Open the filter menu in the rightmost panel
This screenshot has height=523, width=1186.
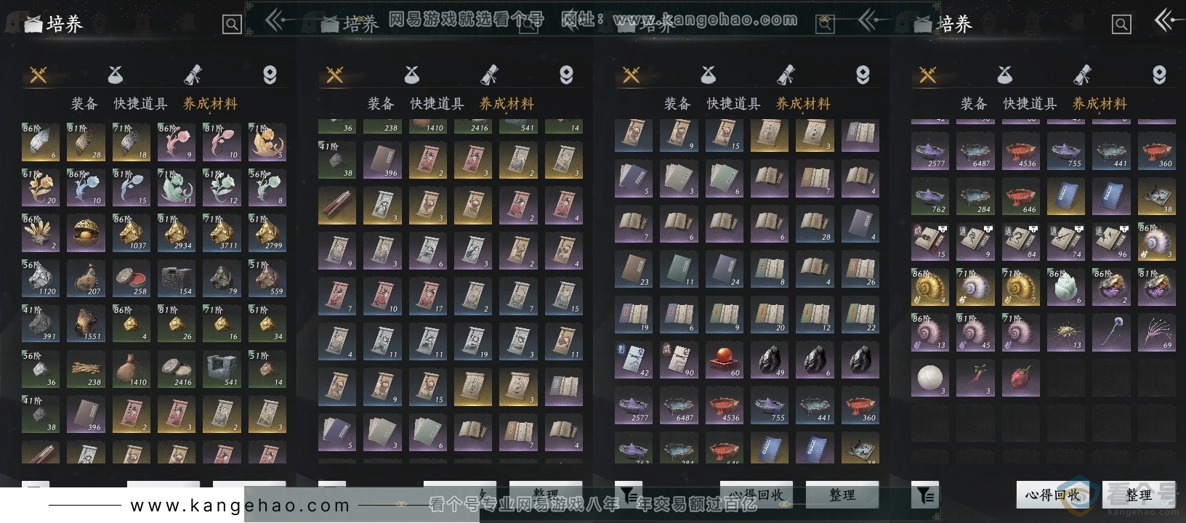pos(925,495)
